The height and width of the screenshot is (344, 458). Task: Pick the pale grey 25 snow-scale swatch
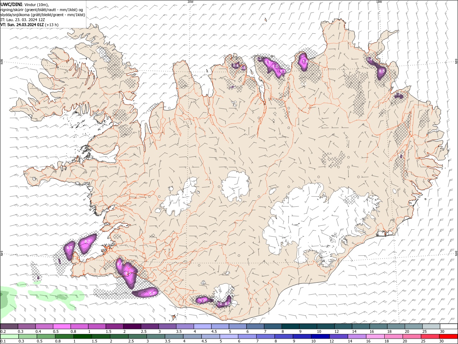[431, 326]
